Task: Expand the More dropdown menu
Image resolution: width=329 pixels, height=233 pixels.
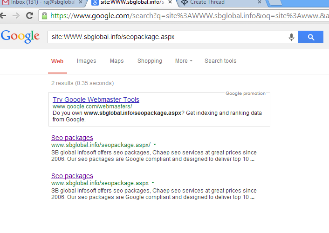Action: pyautogui.click(x=184, y=61)
